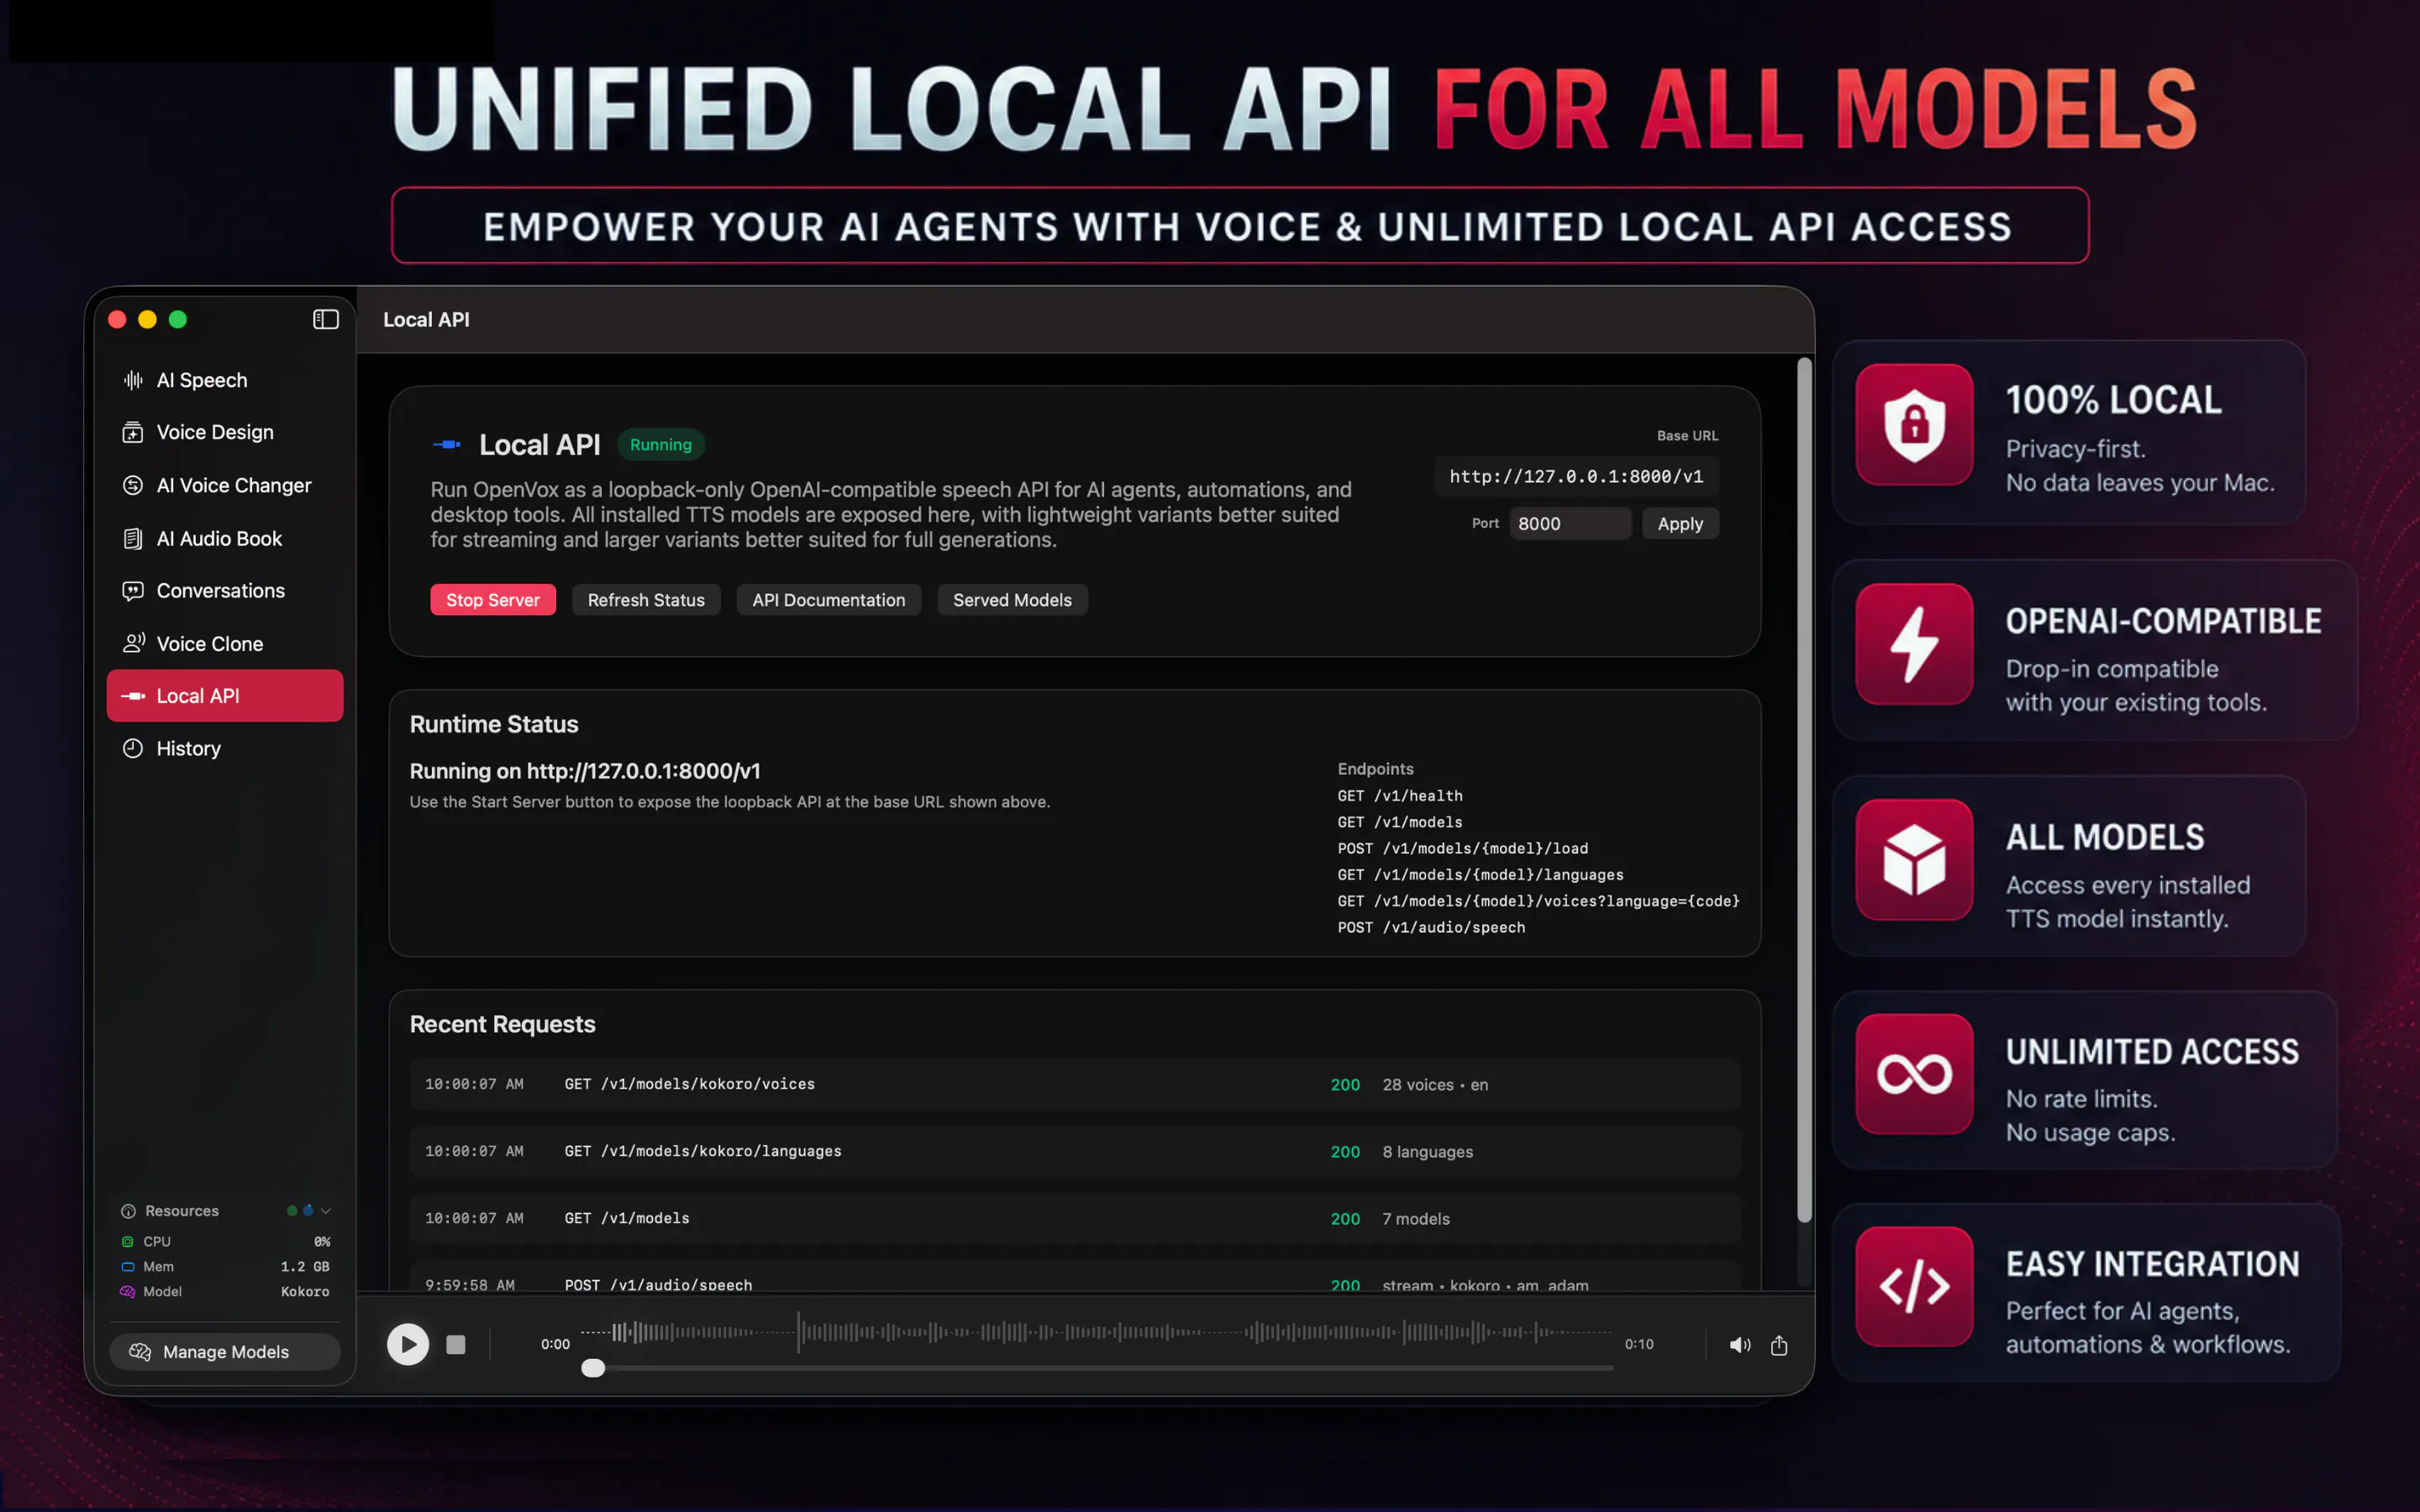Show Served Models

[1012, 600]
